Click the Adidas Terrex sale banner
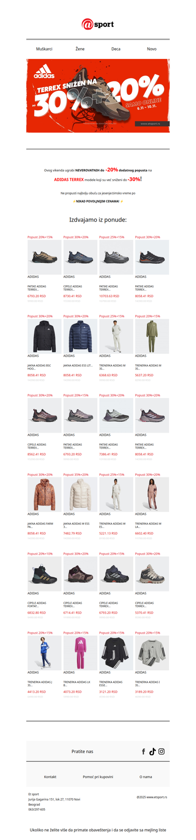This screenshot has height=840, width=196. [98, 96]
